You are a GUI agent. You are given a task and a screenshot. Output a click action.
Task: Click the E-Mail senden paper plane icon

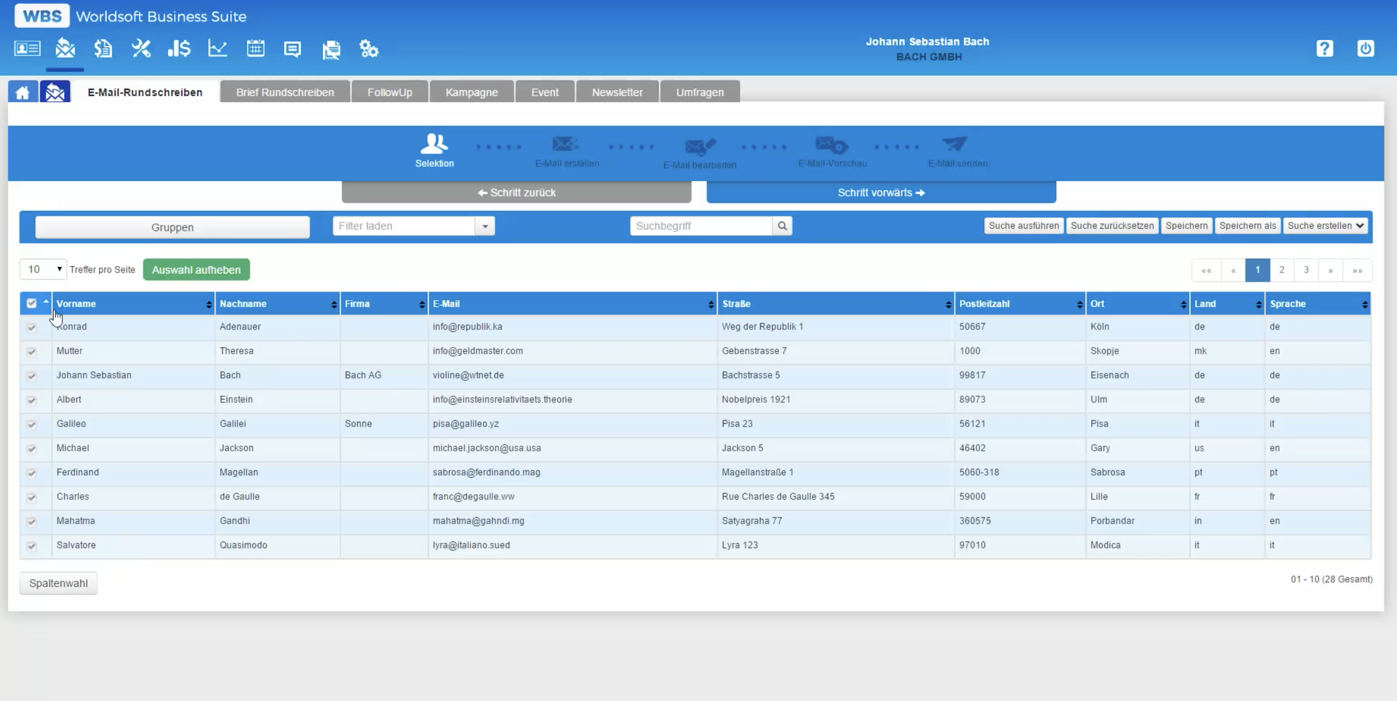(955, 143)
